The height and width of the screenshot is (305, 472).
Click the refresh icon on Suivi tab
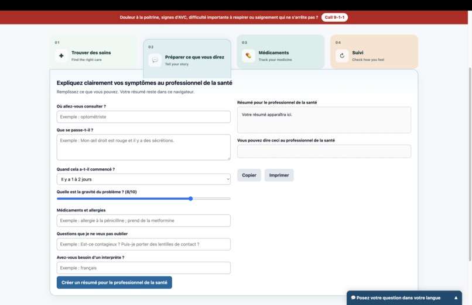point(342,56)
